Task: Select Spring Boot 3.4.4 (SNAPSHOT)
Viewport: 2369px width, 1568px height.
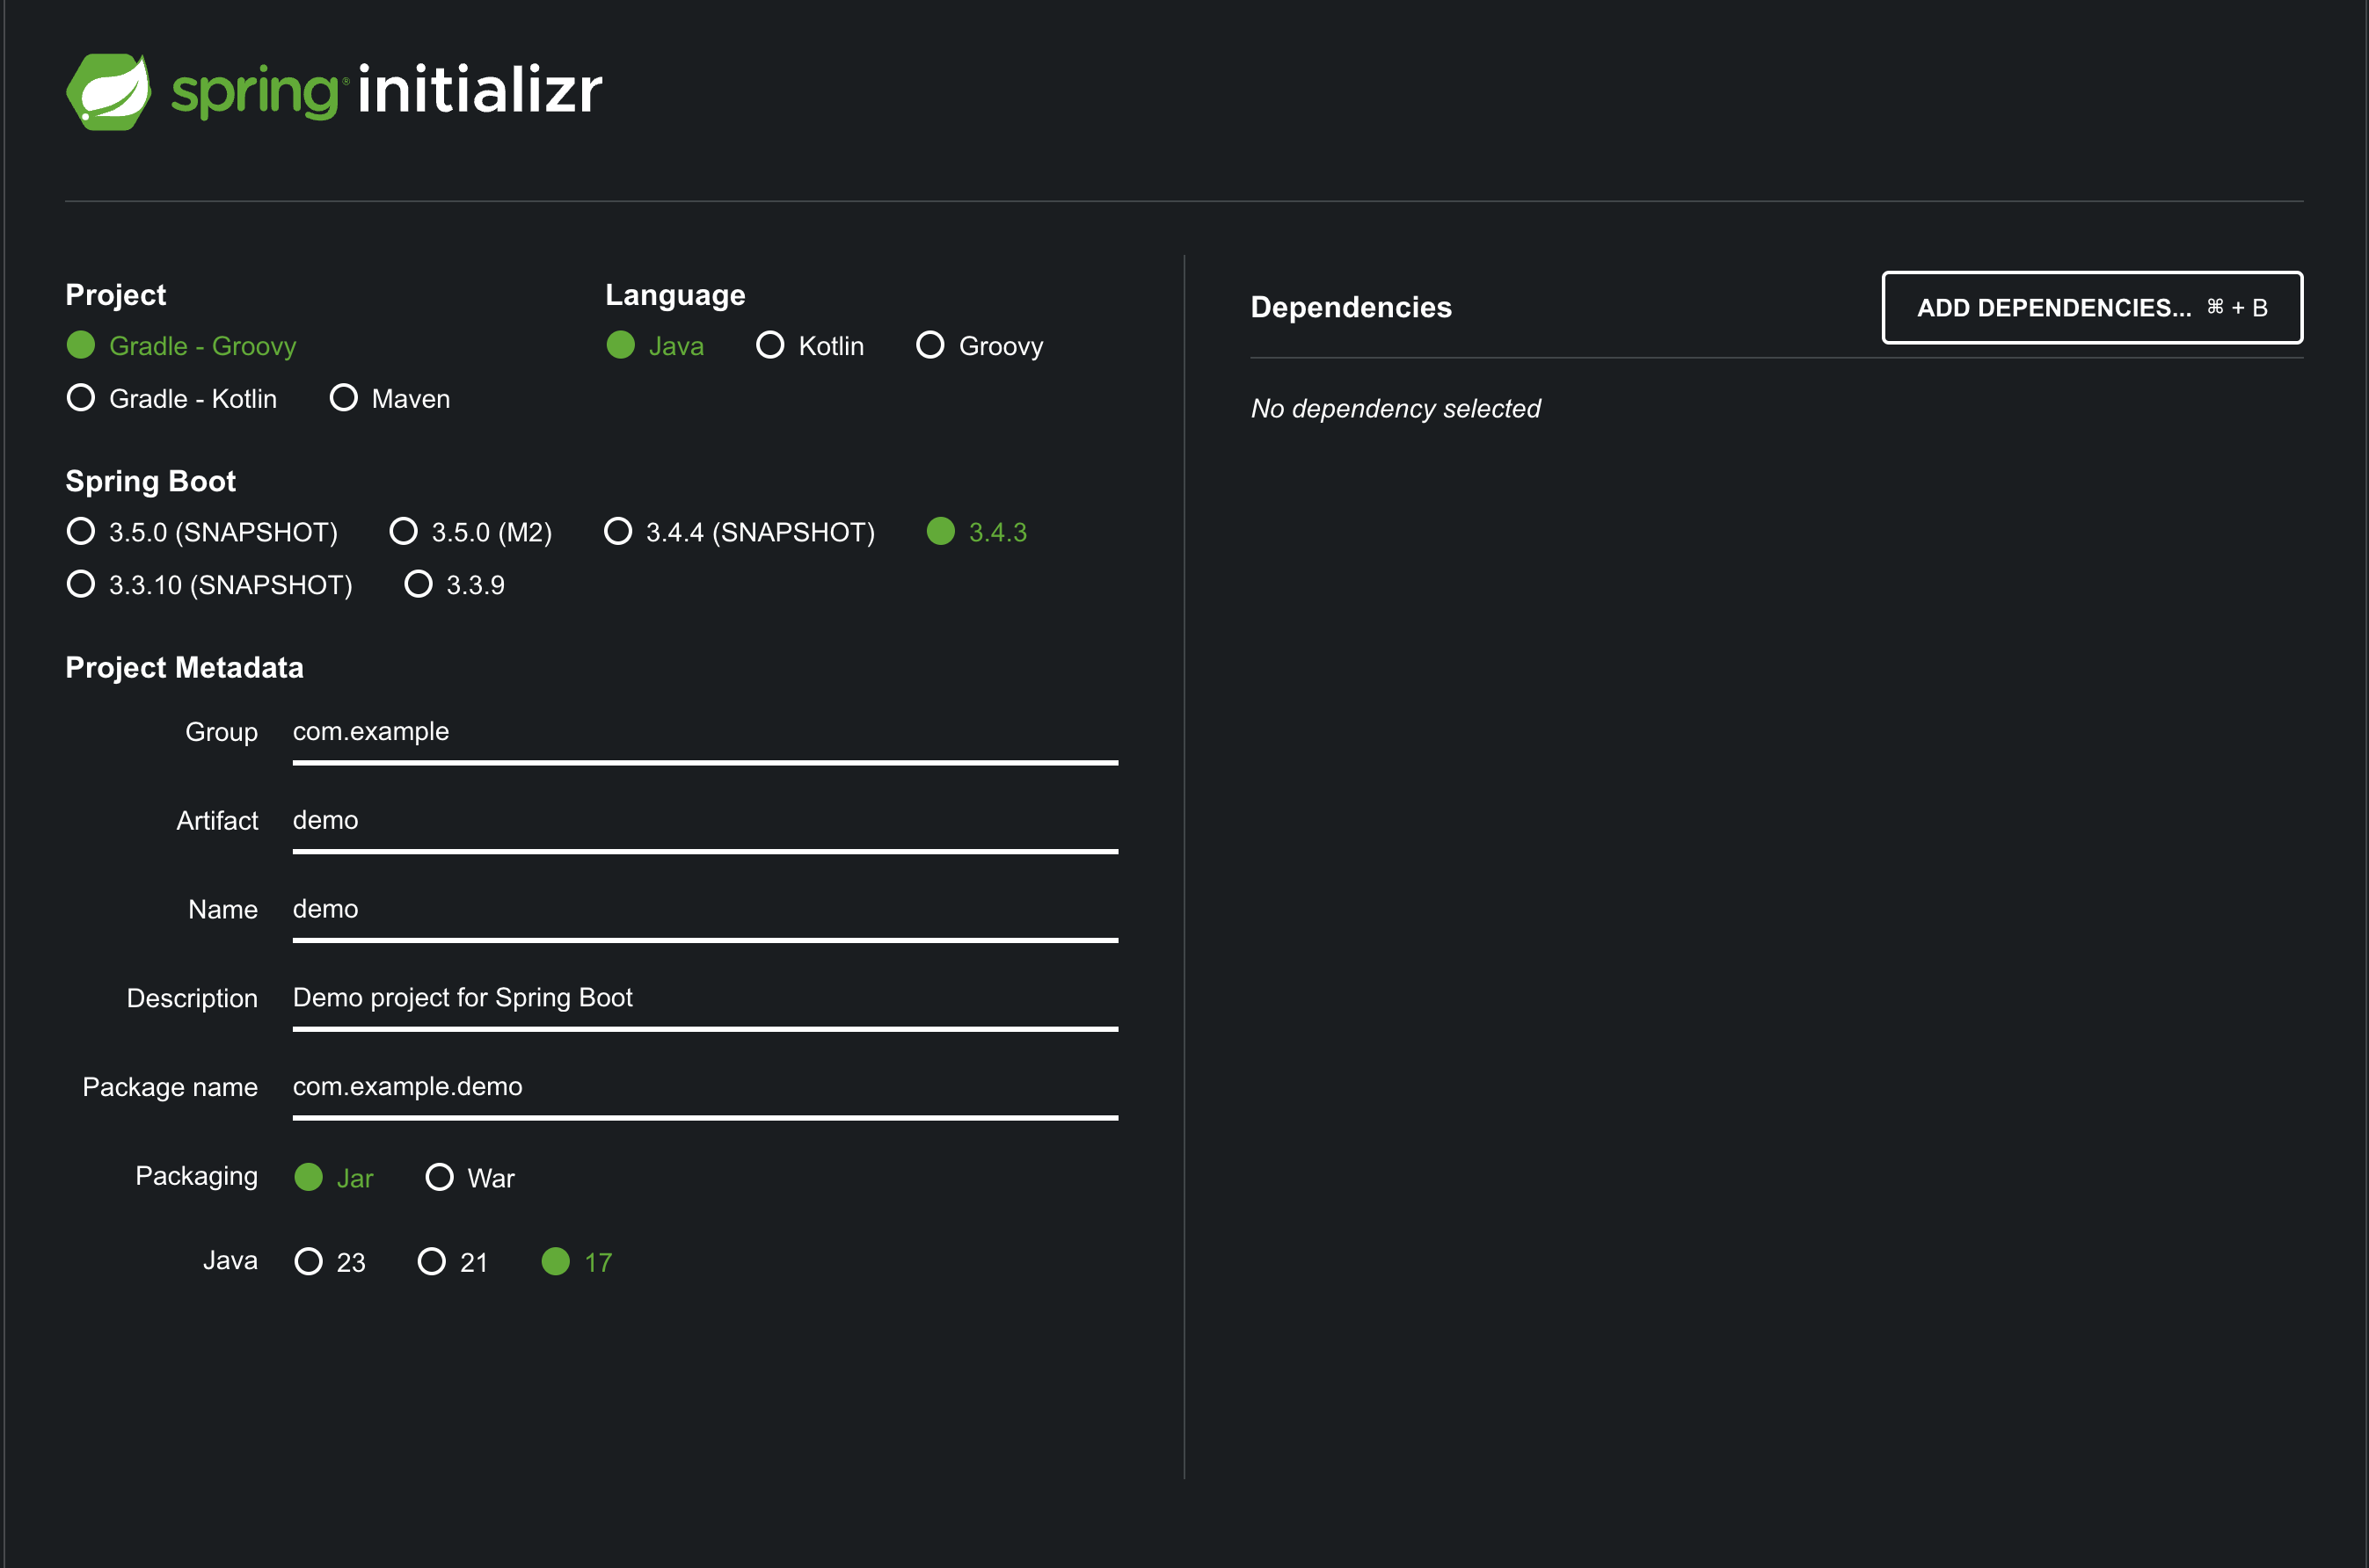Action: pos(618,531)
